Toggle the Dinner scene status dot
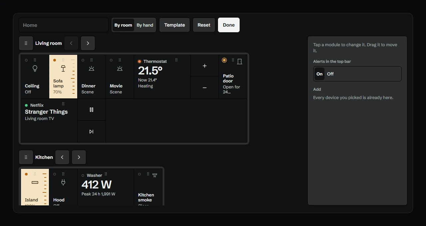The width and height of the screenshot is (426, 226). pos(83,60)
